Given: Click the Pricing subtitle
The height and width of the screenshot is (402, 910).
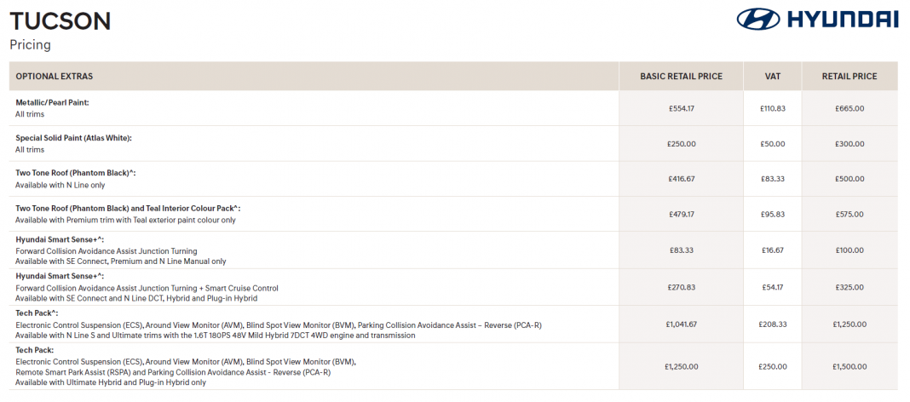Looking at the screenshot, I should (x=30, y=44).
